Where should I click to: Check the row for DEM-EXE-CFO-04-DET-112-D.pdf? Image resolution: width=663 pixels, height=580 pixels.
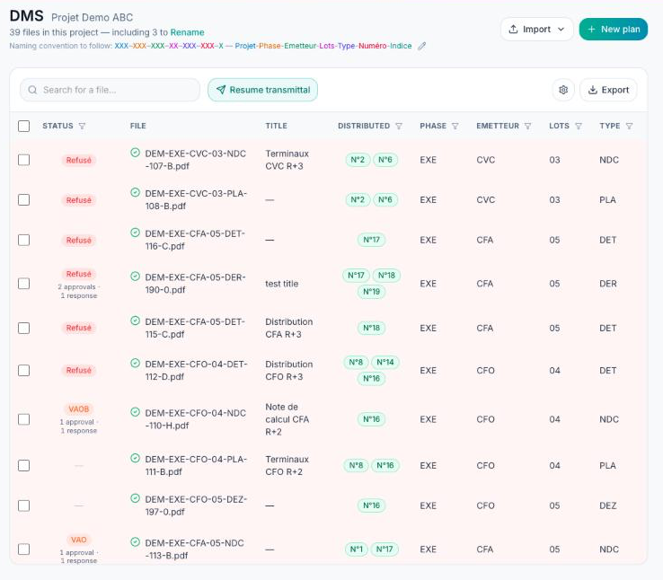23,371
